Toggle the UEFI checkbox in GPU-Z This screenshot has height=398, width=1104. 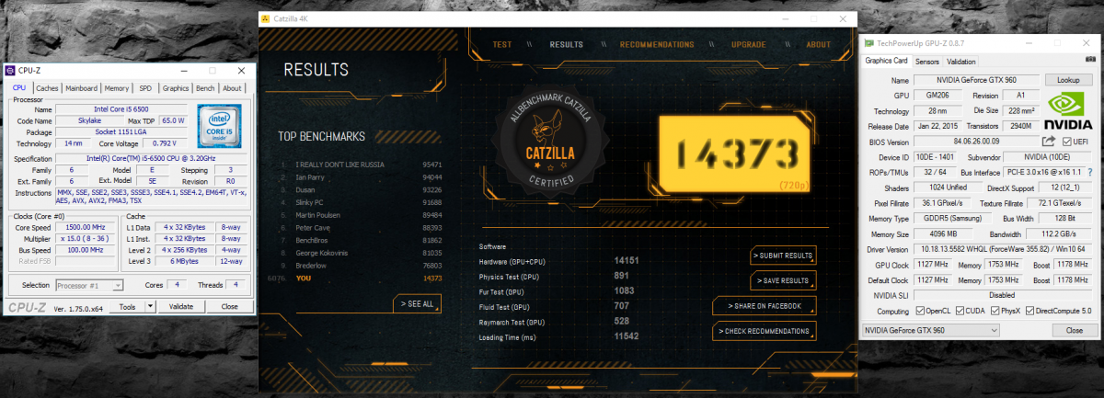click(1067, 142)
